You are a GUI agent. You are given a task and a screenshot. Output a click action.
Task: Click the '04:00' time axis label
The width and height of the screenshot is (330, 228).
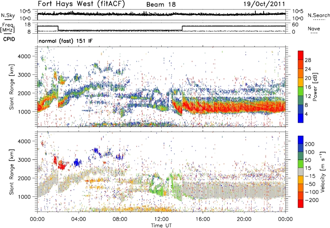[x=78, y=219]
